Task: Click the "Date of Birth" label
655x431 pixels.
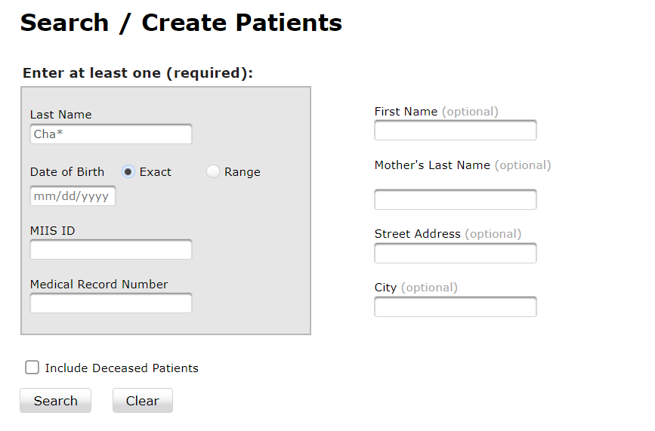Action: tap(67, 172)
